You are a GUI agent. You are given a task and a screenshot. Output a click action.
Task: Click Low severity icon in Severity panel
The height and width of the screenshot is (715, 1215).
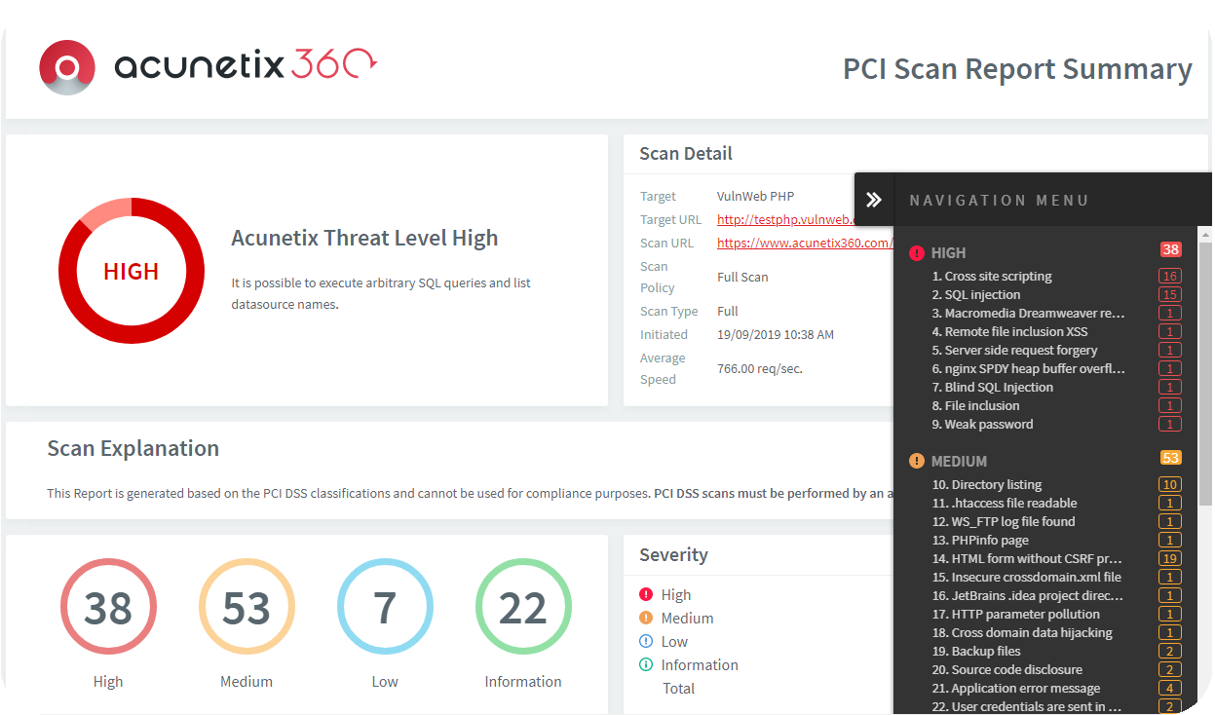click(x=646, y=641)
